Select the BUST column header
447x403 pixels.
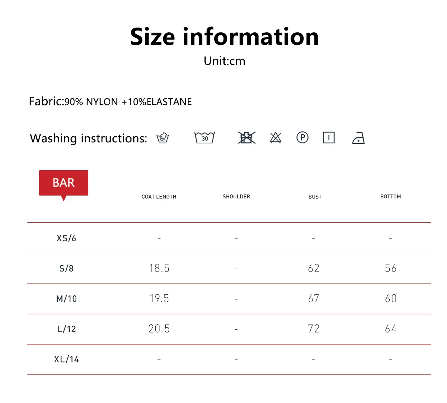pyautogui.click(x=315, y=197)
